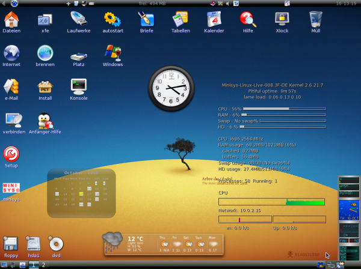Open the Tabellen spreadsheet icon
The height and width of the screenshot is (269, 361).
coord(180,20)
